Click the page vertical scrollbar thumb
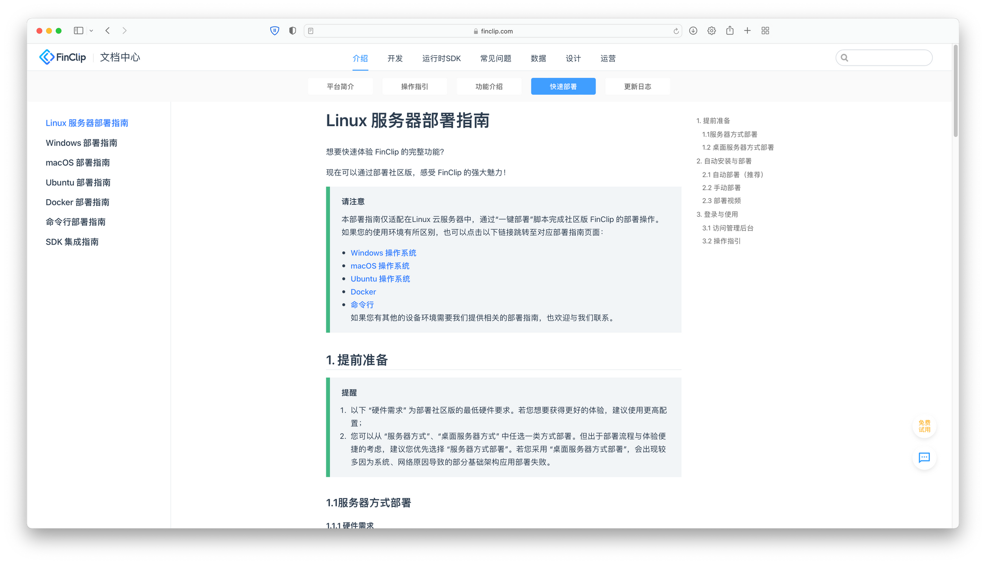986x564 pixels. click(x=955, y=91)
